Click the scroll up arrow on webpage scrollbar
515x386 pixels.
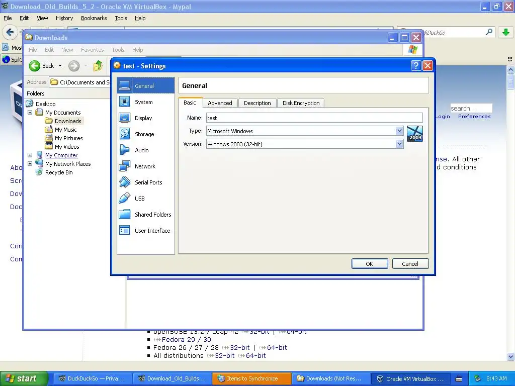coord(510,69)
